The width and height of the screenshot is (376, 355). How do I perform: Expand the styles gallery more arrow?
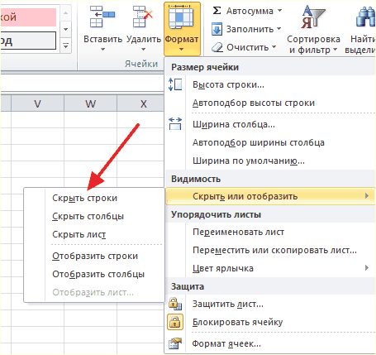(65, 46)
